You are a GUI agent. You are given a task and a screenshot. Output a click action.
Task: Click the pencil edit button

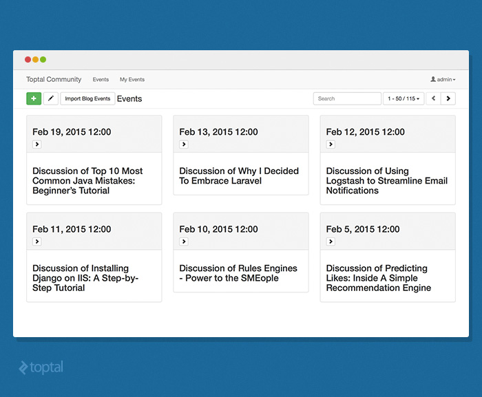point(51,98)
